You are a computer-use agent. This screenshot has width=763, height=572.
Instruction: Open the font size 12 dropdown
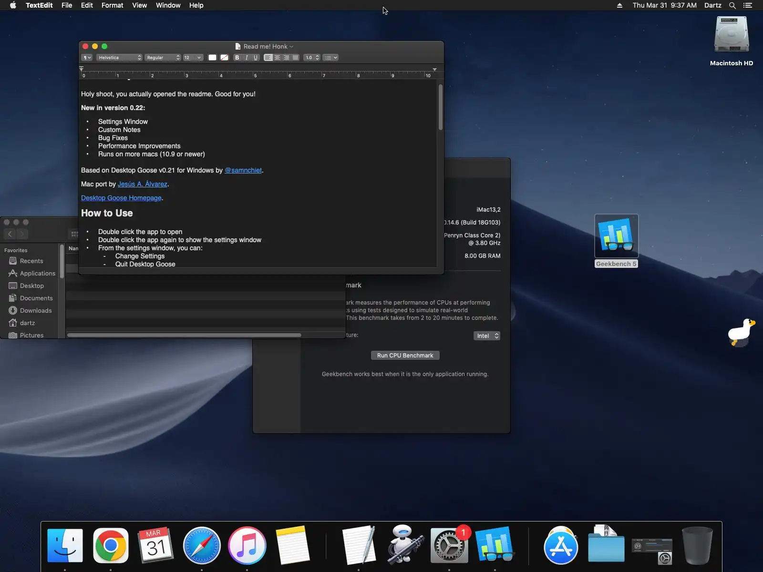pos(193,58)
